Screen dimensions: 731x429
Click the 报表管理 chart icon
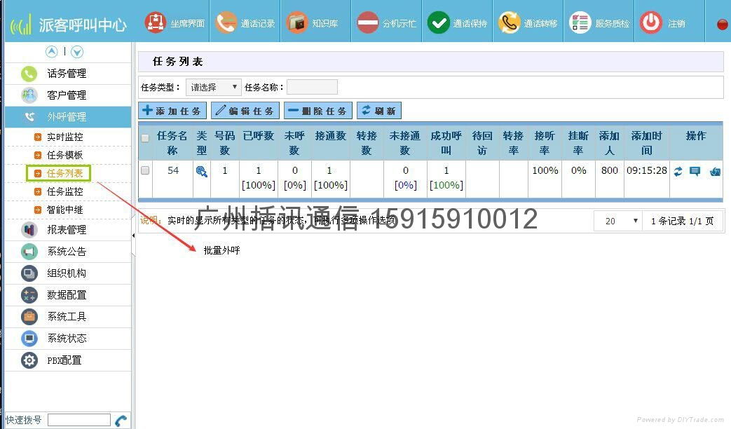(x=29, y=230)
